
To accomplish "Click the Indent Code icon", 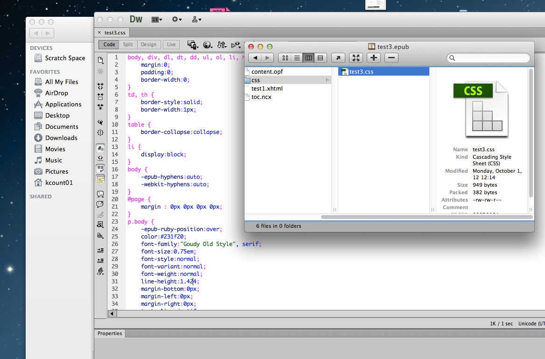I will point(100,250).
